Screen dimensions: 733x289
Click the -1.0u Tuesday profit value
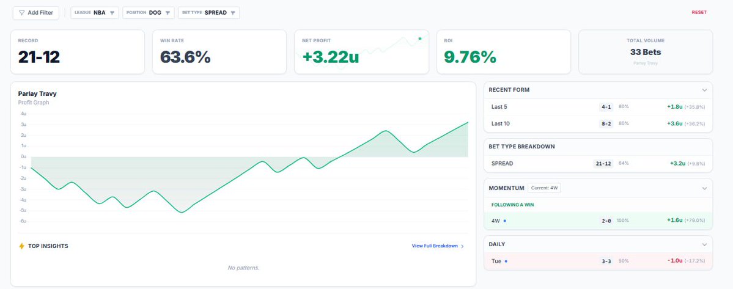click(675, 261)
